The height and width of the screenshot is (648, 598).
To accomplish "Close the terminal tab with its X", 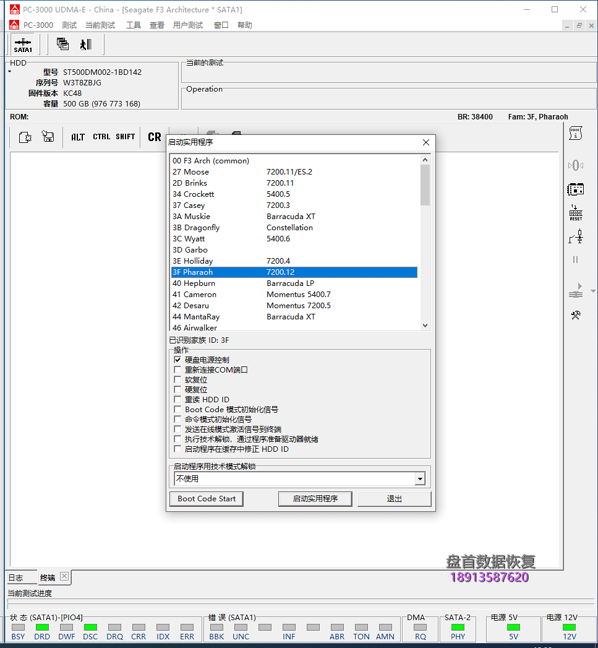I will pyautogui.click(x=64, y=576).
